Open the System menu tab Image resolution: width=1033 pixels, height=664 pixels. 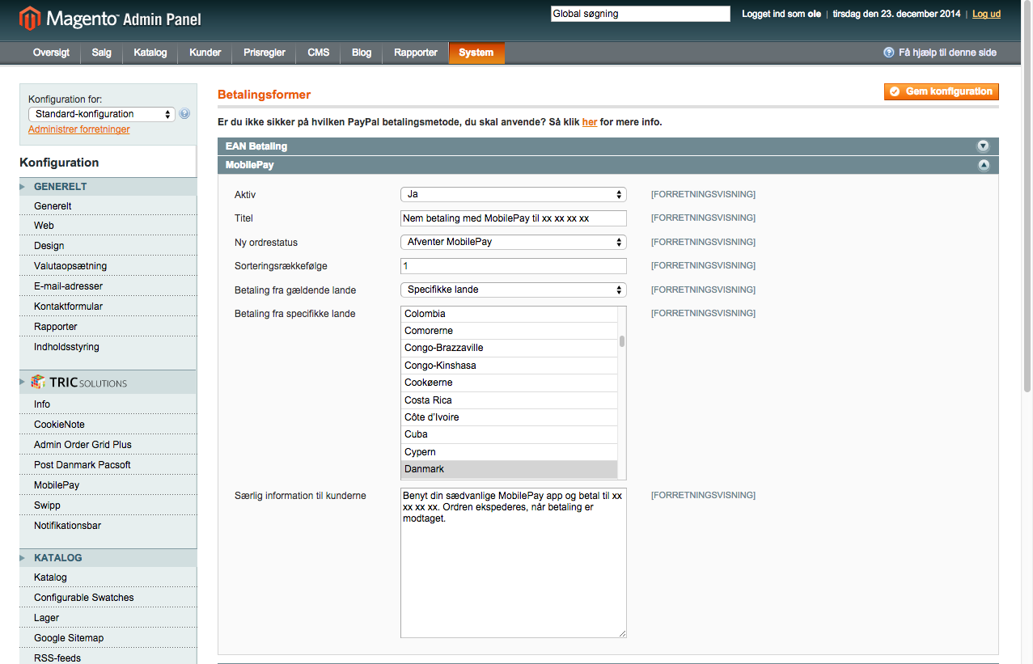click(476, 53)
